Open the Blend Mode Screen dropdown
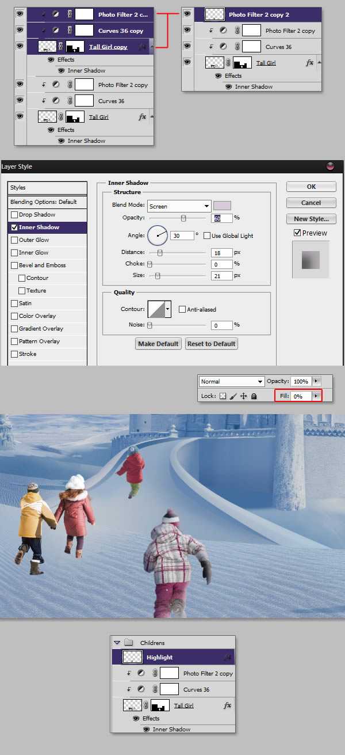 (x=179, y=206)
